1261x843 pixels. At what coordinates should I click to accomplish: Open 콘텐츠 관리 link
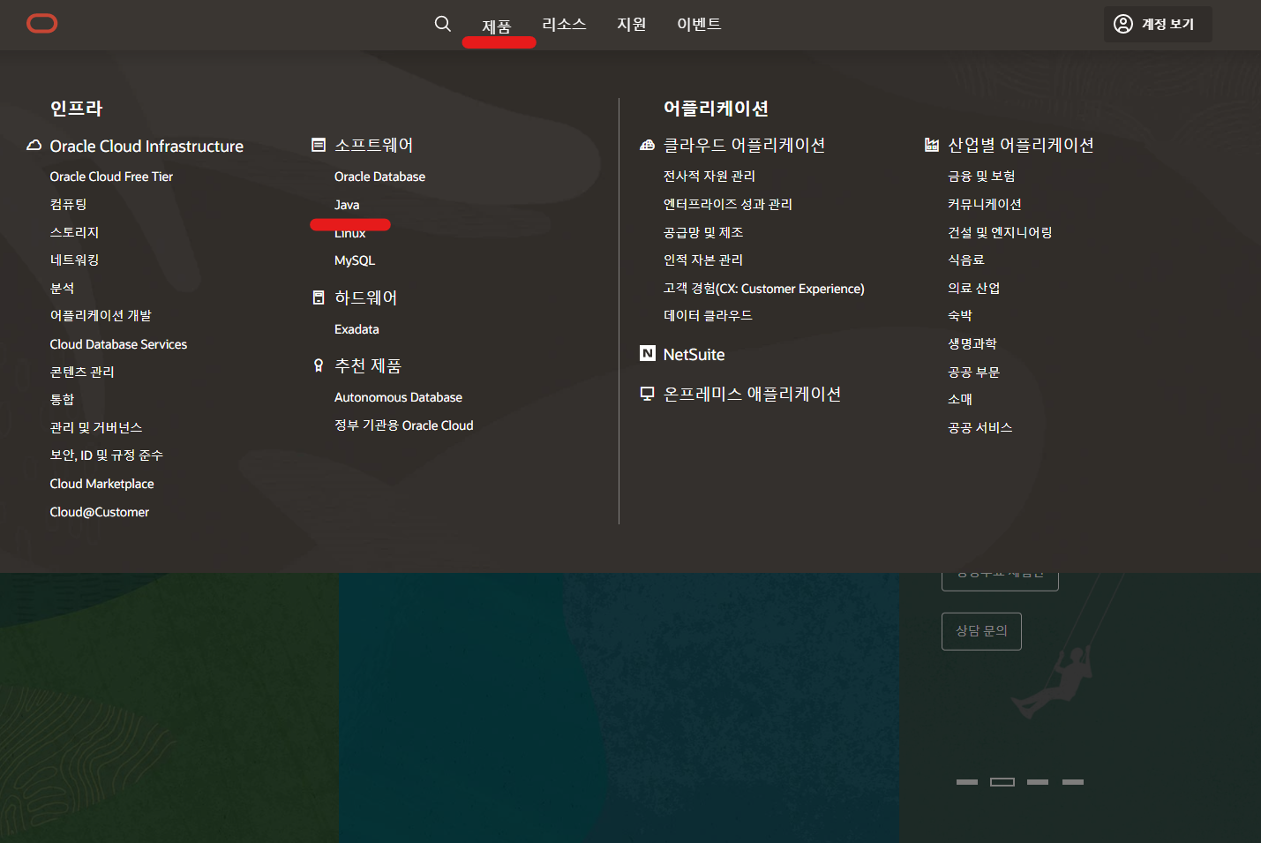pyautogui.click(x=82, y=373)
